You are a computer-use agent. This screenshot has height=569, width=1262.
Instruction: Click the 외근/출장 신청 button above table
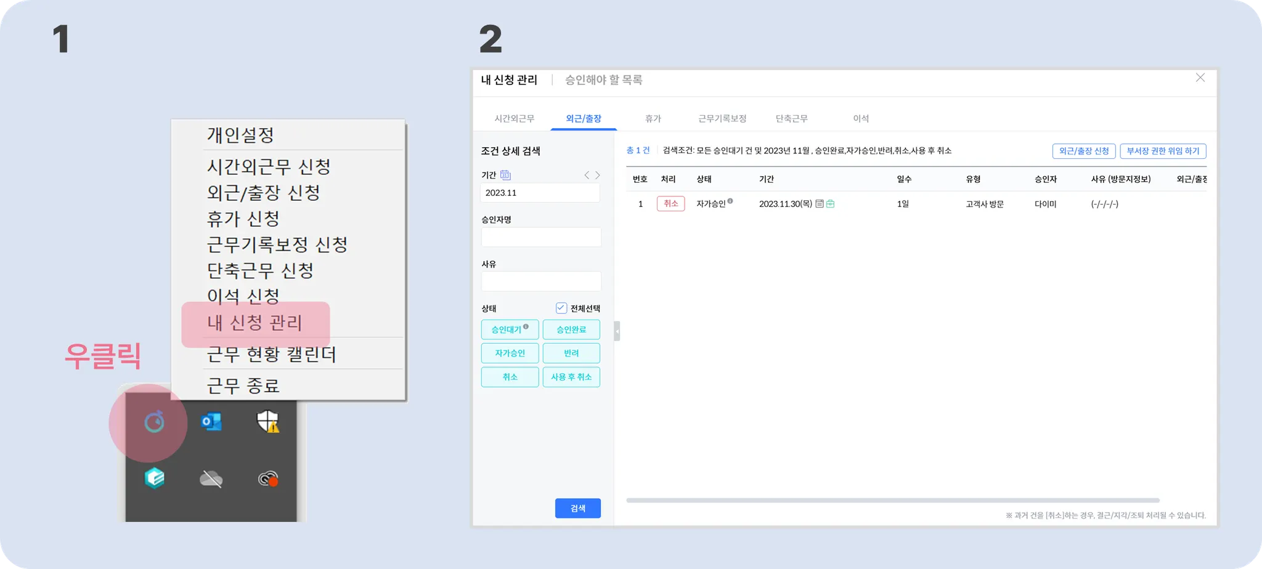click(1083, 151)
